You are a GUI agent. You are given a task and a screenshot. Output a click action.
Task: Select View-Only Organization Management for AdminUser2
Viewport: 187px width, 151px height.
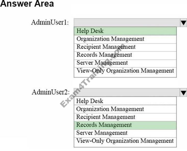coord(125,141)
